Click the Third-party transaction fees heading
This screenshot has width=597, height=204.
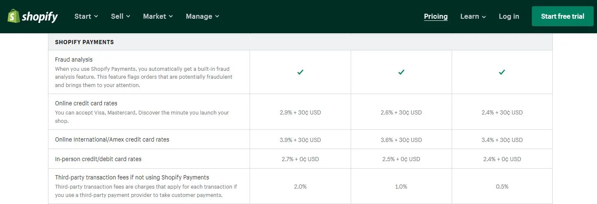pyautogui.click(x=132, y=177)
